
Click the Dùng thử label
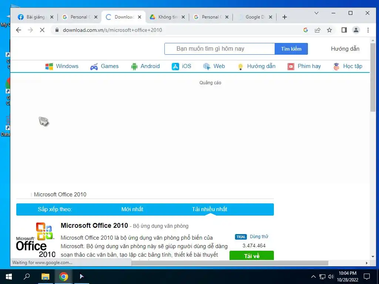coord(259,237)
